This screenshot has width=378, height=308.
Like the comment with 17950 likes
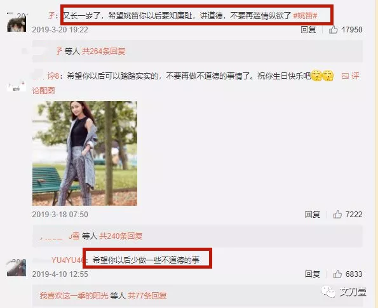click(333, 30)
